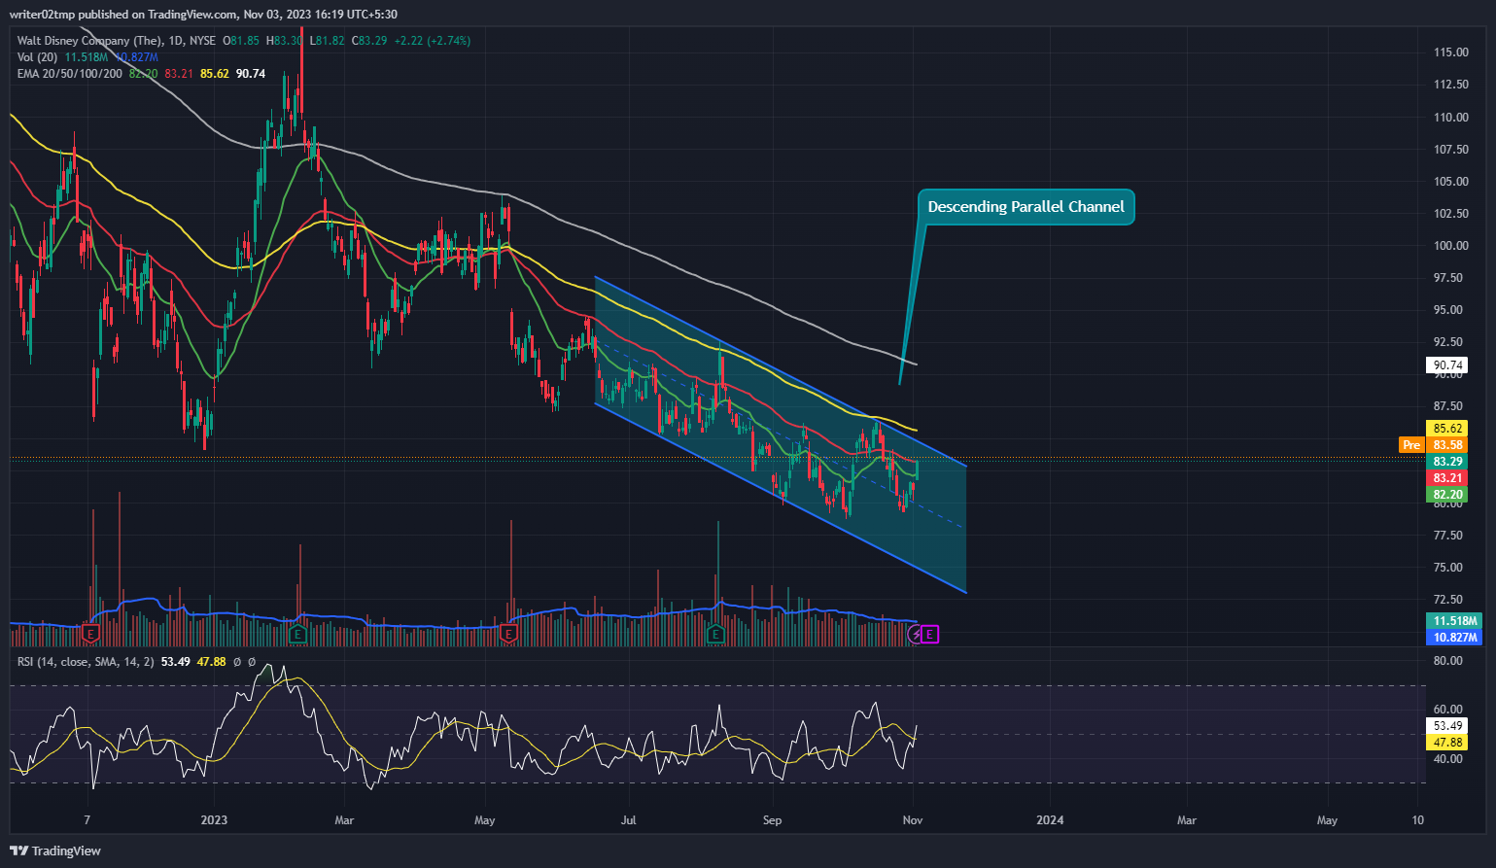Click the purple lightning bolt event icon
1496x868 pixels.
[916, 635]
